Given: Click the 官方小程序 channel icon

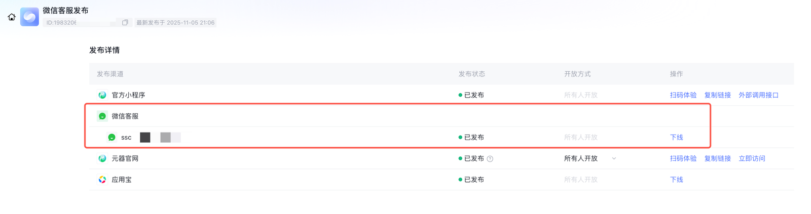Looking at the screenshot, I should pos(102,95).
